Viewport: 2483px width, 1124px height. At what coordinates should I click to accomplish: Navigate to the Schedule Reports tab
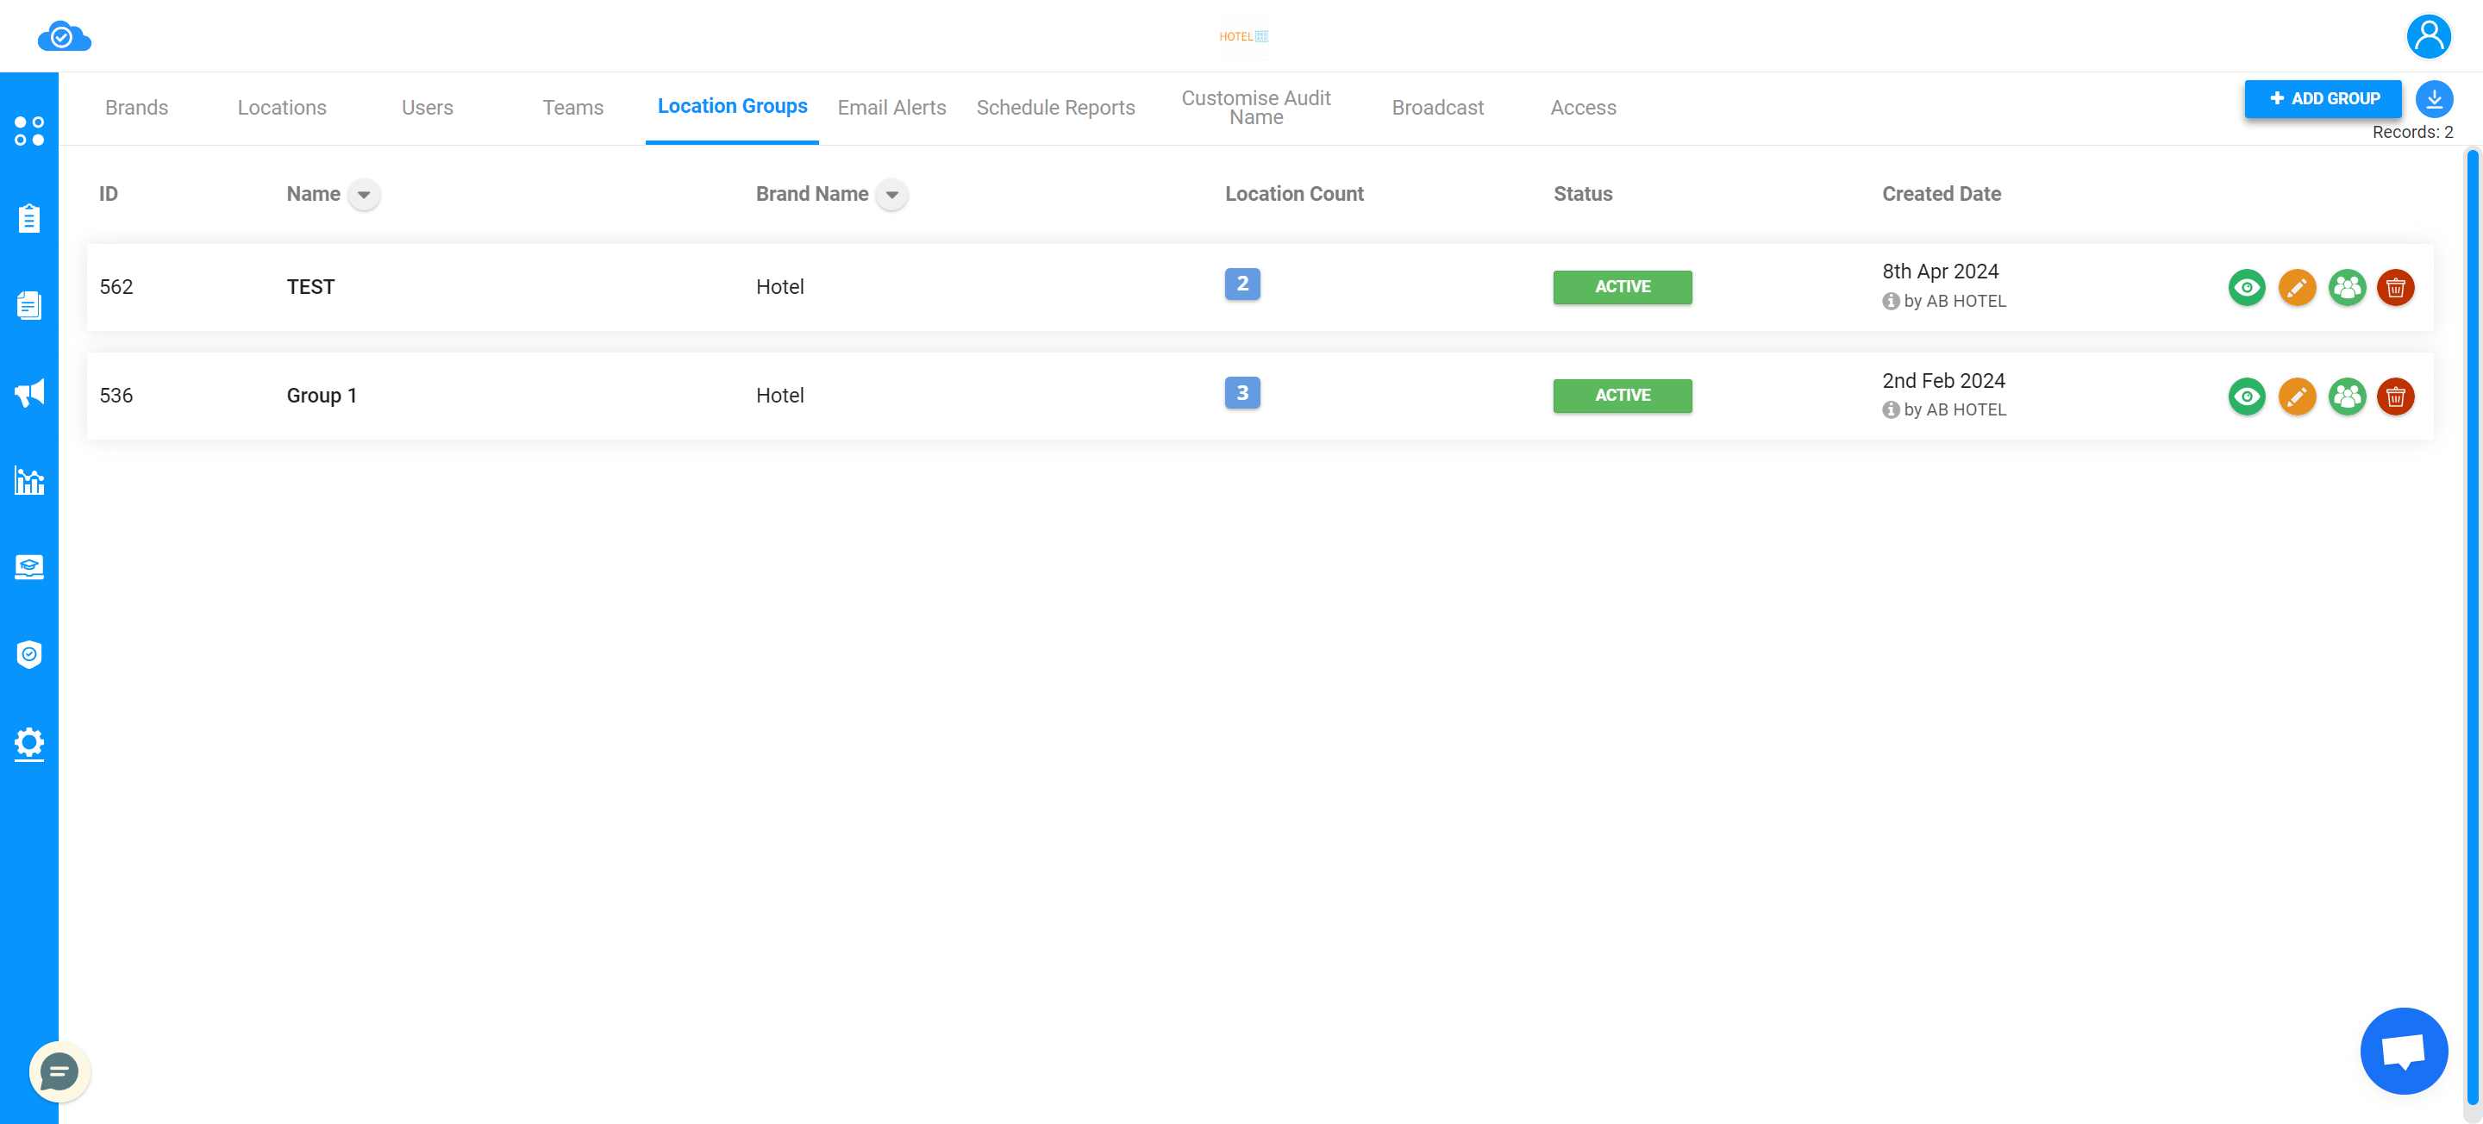1054,108
